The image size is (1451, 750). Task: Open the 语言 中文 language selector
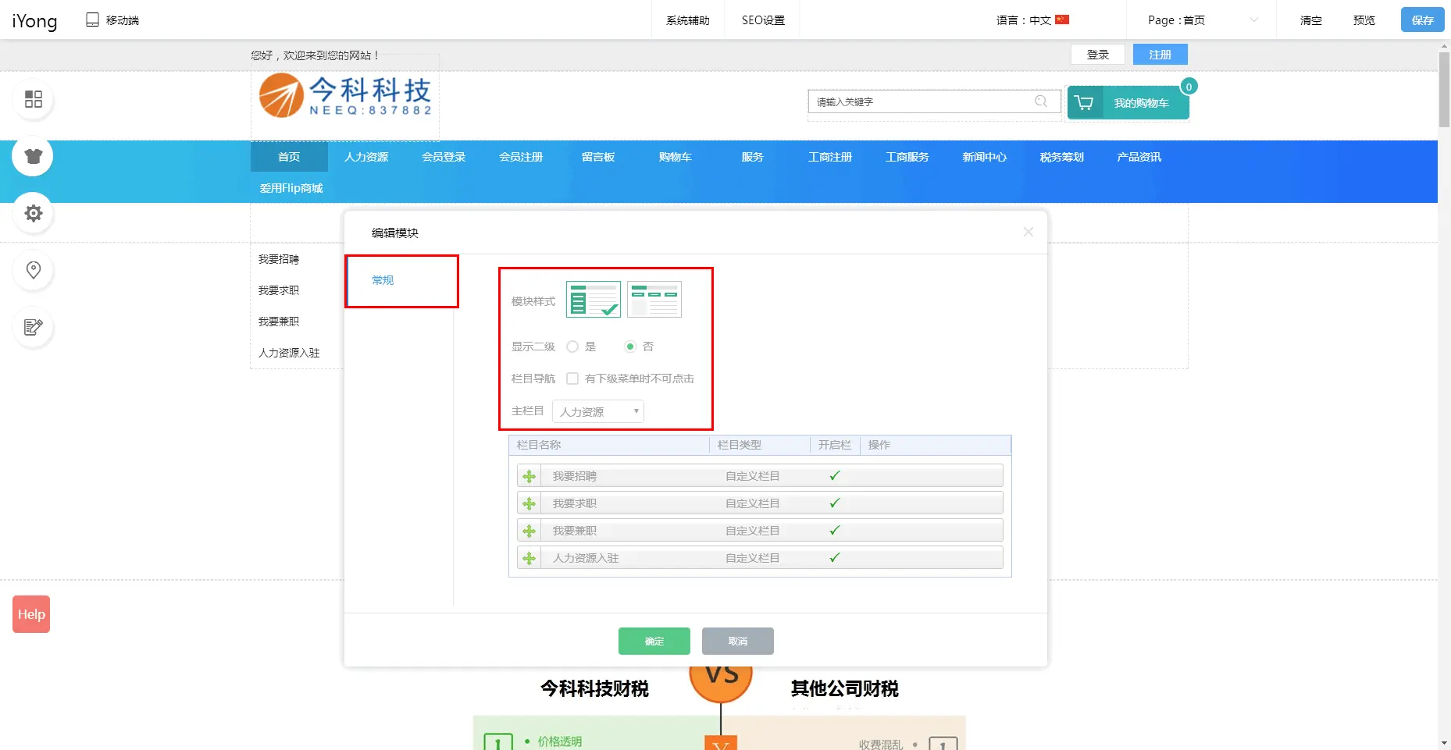coord(1032,20)
